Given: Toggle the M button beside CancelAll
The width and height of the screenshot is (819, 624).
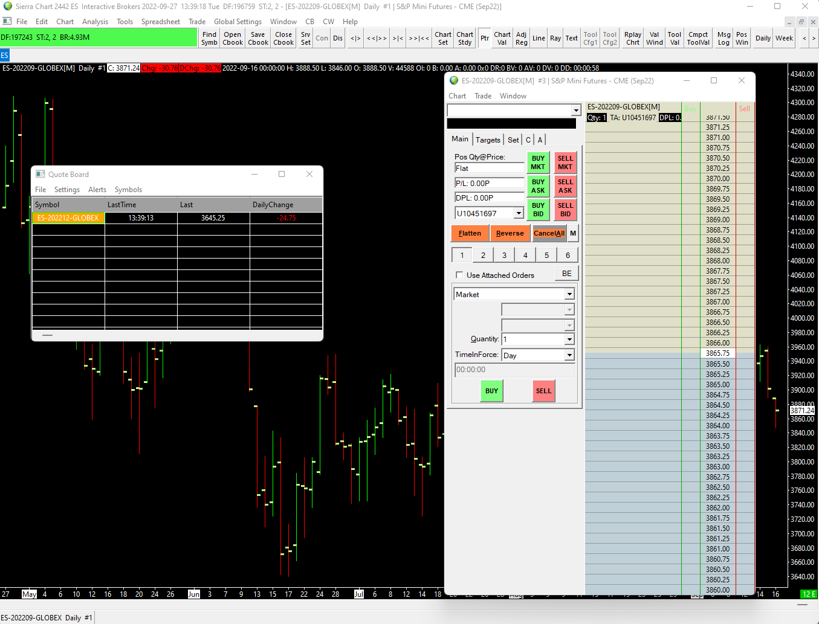Looking at the screenshot, I should pos(573,233).
